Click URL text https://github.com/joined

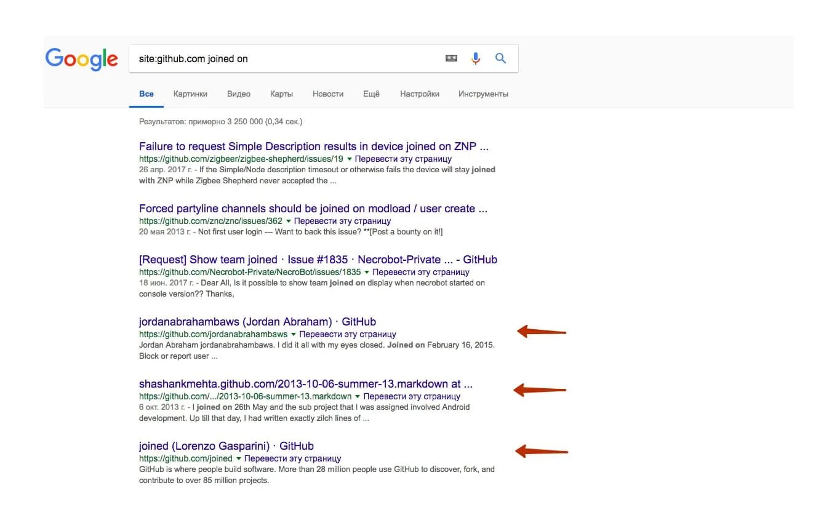(x=186, y=458)
